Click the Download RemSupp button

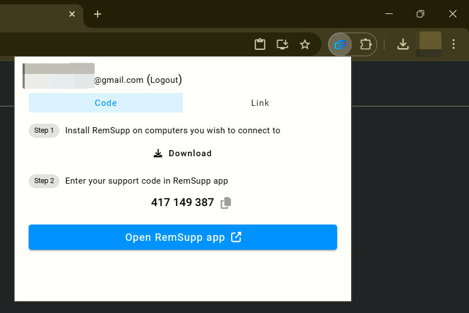[182, 153]
